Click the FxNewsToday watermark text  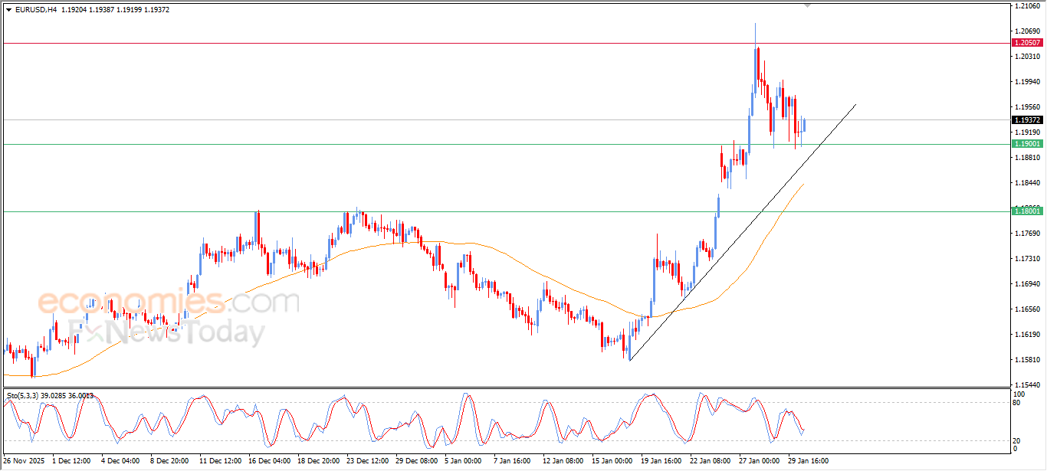pyautogui.click(x=169, y=332)
